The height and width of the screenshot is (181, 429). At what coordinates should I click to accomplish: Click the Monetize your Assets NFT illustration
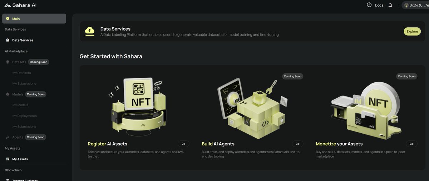[366, 110]
